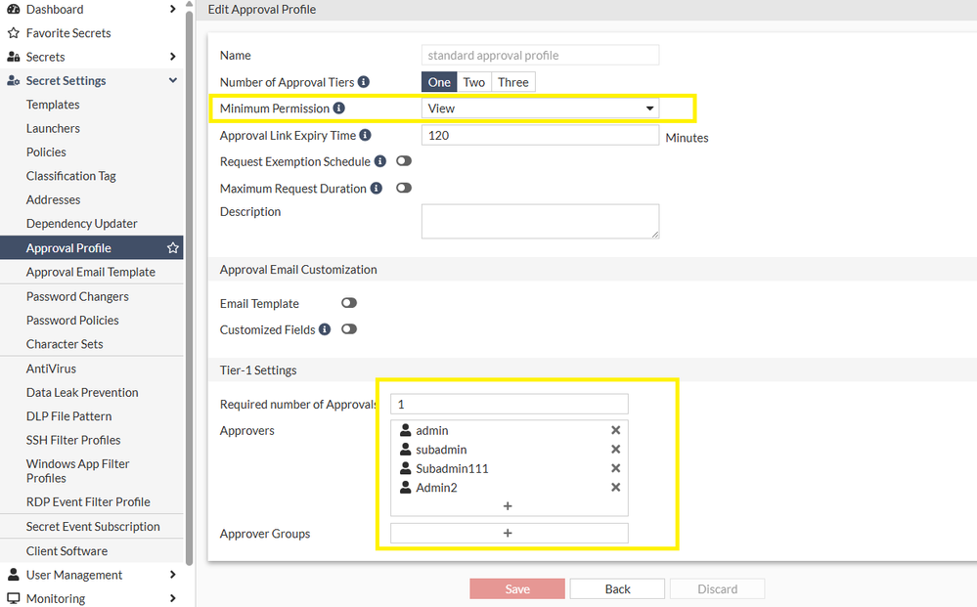Click the Approval Link Expiry Time field

pos(540,135)
